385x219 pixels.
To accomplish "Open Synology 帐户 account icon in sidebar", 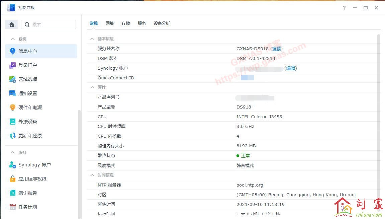I will [13, 165].
